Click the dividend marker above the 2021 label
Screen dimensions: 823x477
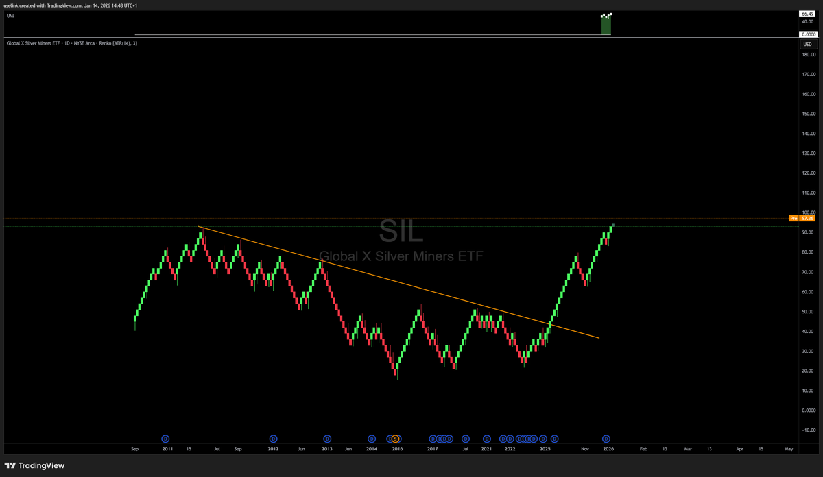point(487,439)
